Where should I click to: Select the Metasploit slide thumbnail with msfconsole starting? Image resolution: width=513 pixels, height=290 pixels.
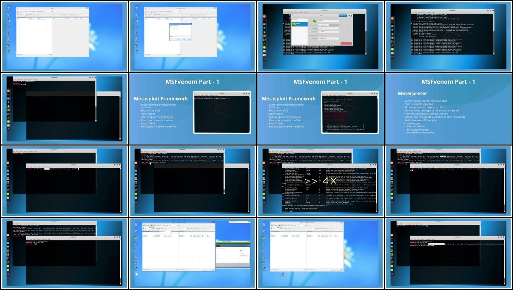192,109
